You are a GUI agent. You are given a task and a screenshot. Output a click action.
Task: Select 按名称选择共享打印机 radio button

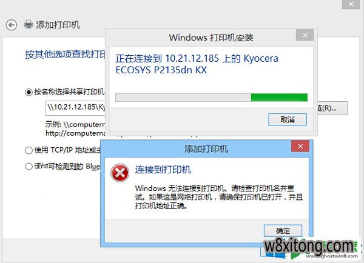point(29,92)
